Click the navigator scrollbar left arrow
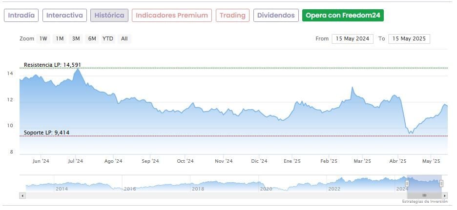457x210 pixels. (22, 195)
